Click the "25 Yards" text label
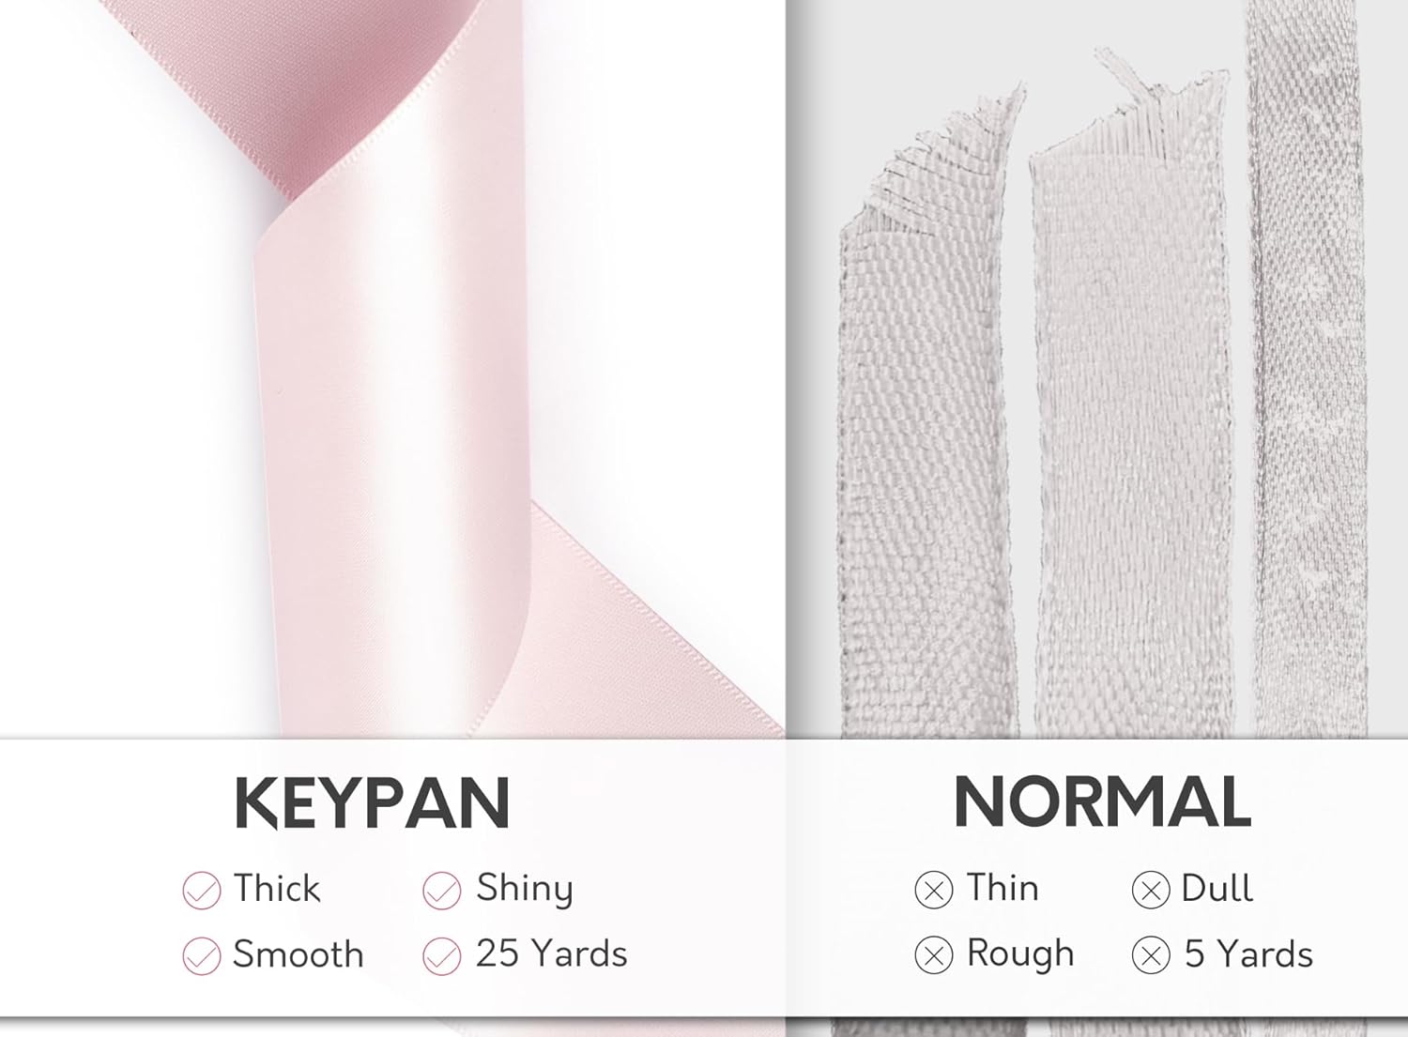 point(551,953)
